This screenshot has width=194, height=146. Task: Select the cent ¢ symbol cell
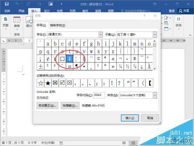pyautogui.click(x=48, y=59)
